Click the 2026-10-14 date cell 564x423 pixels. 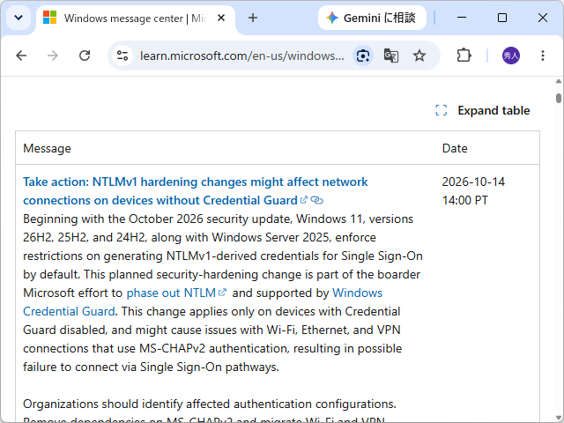473,191
